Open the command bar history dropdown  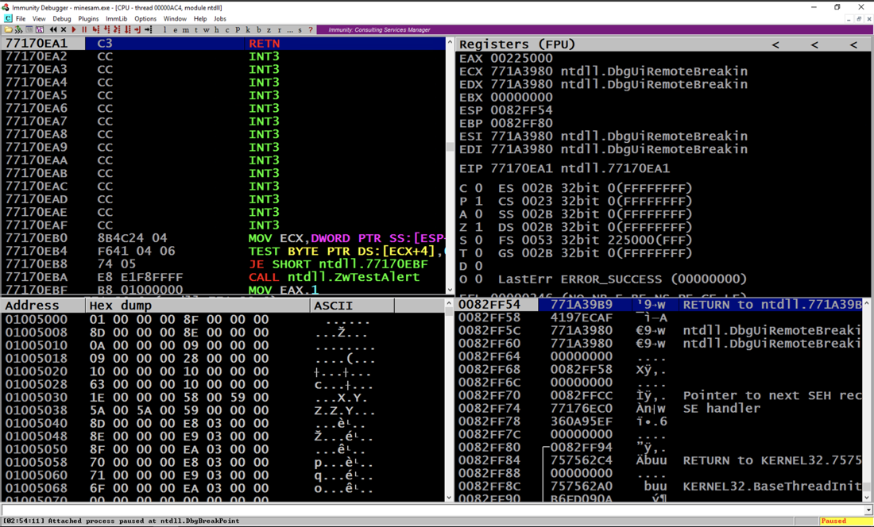coord(868,510)
